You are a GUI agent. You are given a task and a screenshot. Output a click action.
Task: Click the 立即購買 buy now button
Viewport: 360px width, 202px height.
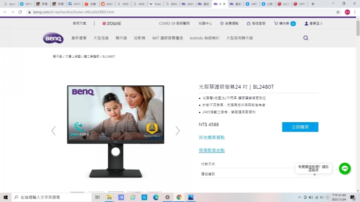coord(300,127)
